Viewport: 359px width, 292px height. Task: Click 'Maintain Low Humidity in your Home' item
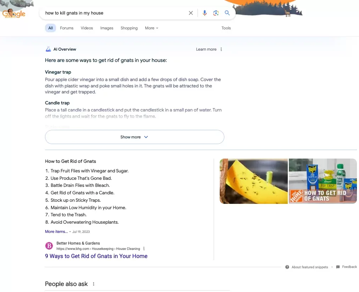88,208
